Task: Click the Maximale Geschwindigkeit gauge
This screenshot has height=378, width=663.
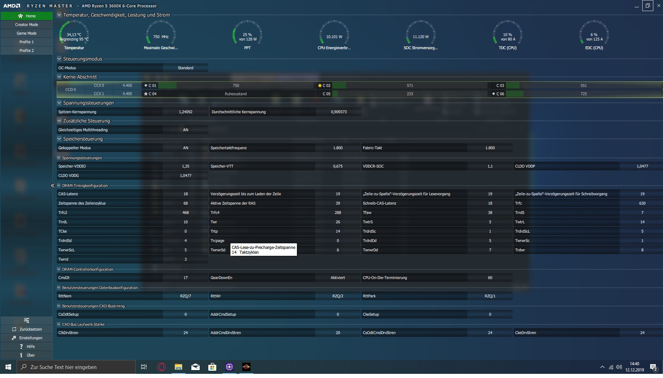Action: 161,35
